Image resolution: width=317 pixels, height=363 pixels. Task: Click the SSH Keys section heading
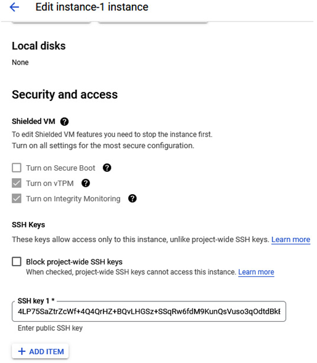[28, 224]
